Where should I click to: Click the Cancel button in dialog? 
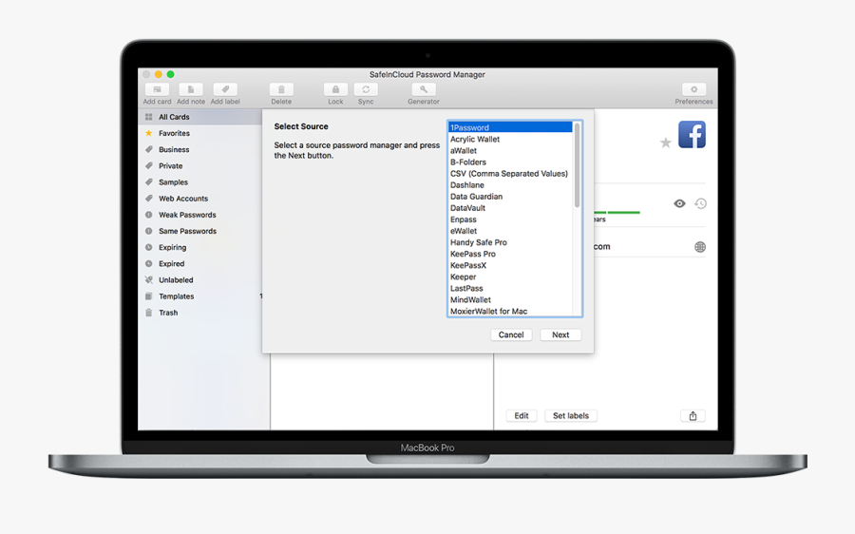[511, 334]
